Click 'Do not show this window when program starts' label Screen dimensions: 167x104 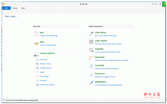pyautogui.click(x=22, y=100)
